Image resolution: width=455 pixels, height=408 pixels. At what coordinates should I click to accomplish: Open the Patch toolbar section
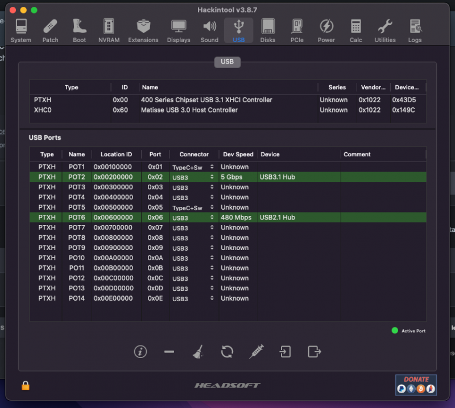(x=50, y=30)
